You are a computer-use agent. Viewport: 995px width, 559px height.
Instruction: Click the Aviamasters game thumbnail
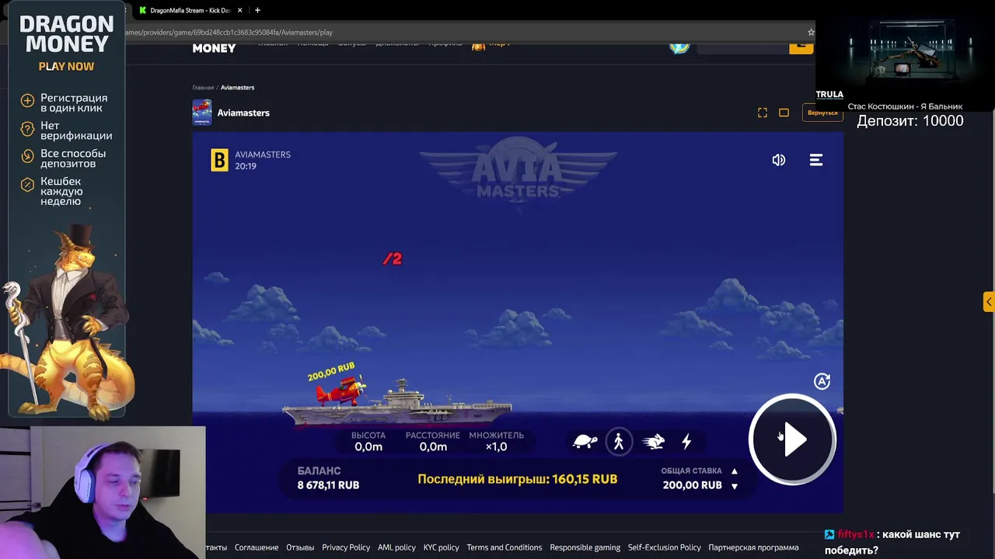tap(202, 113)
